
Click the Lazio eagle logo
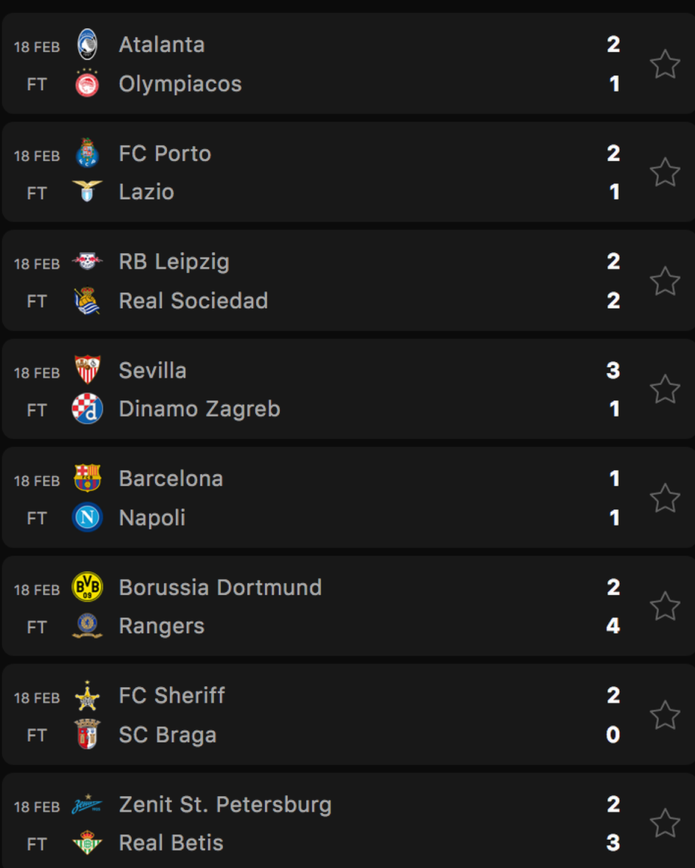87,191
